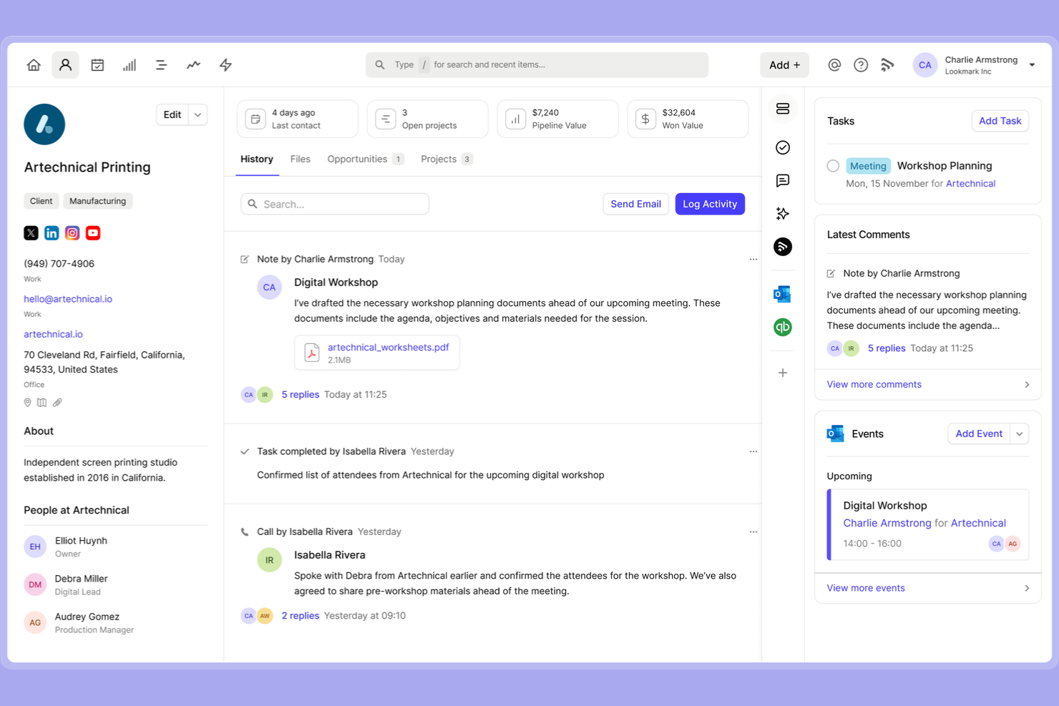Expand the Add Event dropdown chevron
This screenshot has width=1059, height=706.
coord(1019,433)
